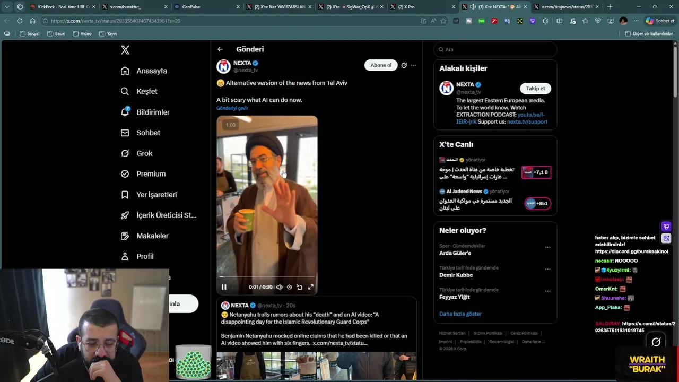Open the Yayın bookmarks folder

108,33
